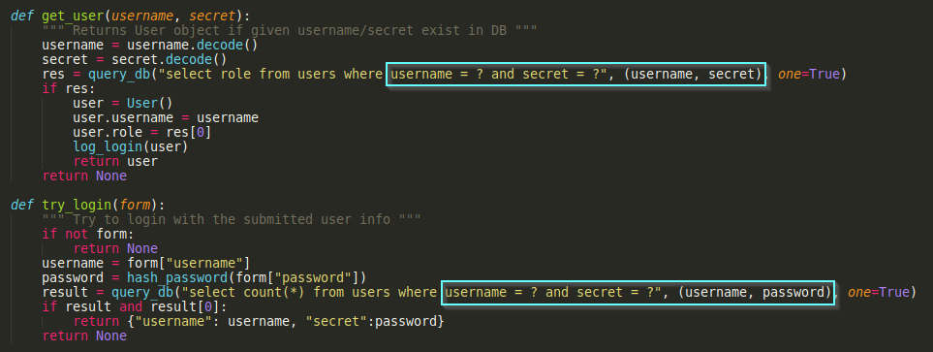Click the 'if not form:' line
The height and width of the screenshot is (352, 933).
pyautogui.click(x=88, y=234)
